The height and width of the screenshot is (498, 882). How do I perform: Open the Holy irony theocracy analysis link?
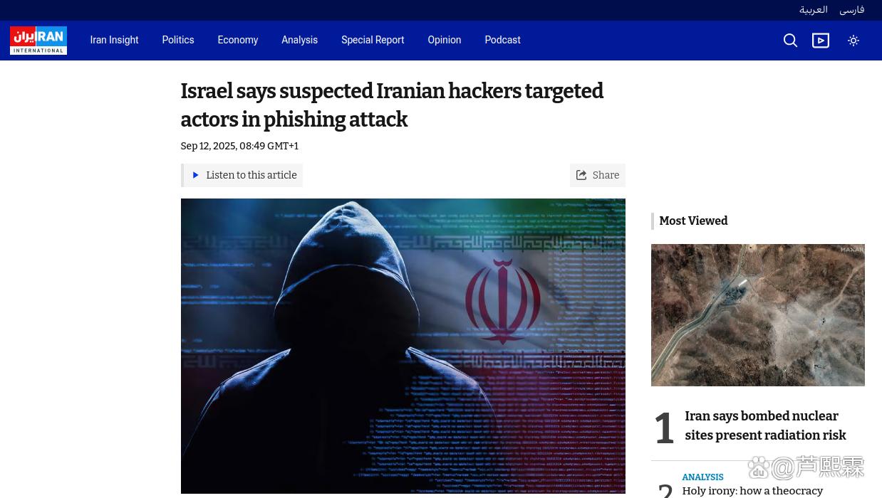tap(752, 491)
